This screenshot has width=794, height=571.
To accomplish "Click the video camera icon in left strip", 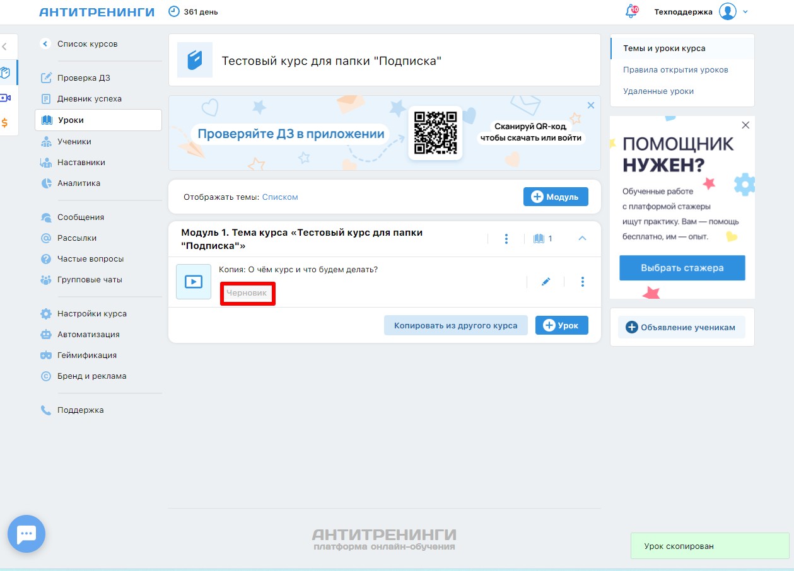I will pyautogui.click(x=6, y=98).
